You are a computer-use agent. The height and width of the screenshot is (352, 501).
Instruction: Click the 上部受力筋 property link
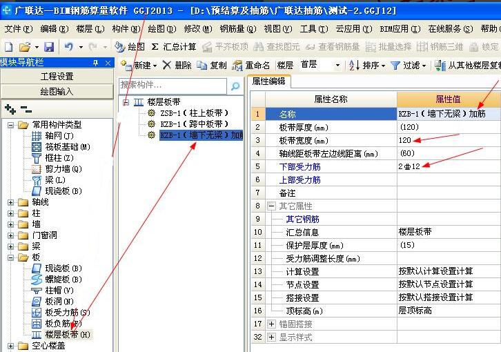click(x=299, y=180)
